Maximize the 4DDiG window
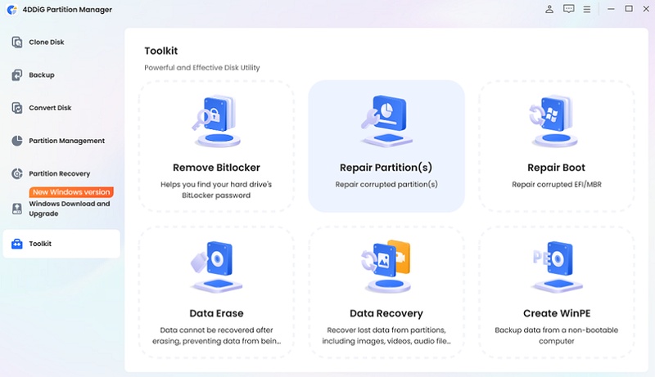Image resolution: width=655 pixels, height=377 pixels. (x=629, y=9)
